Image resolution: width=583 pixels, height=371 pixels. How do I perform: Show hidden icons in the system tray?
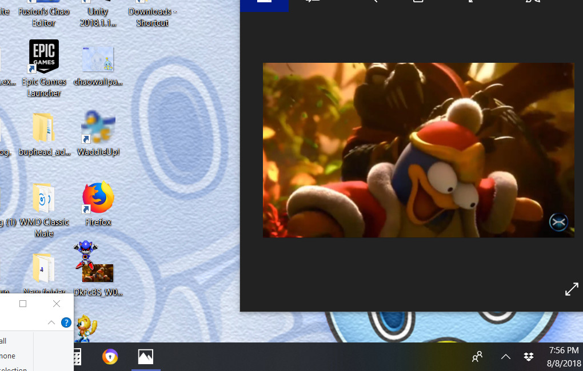pyautogui.click(x=505, y=356)
